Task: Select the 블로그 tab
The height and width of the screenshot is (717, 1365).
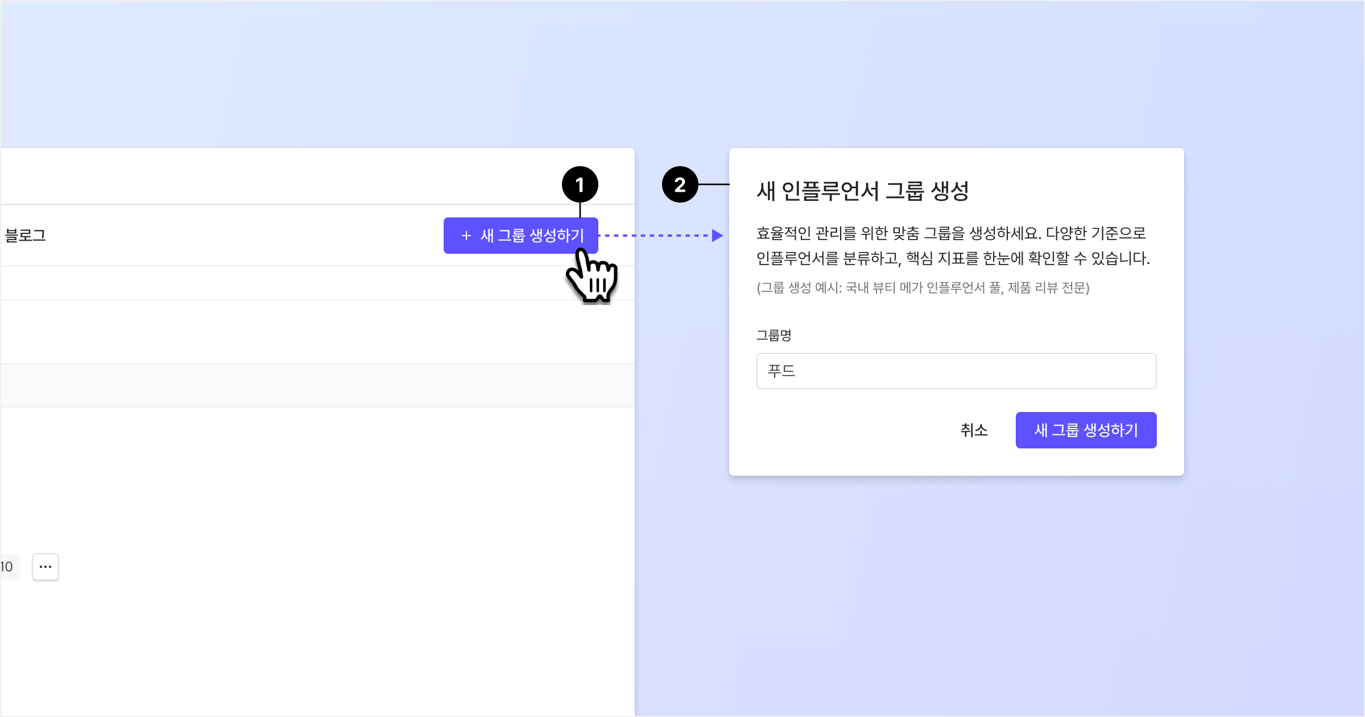Action: tap(25, 236)
